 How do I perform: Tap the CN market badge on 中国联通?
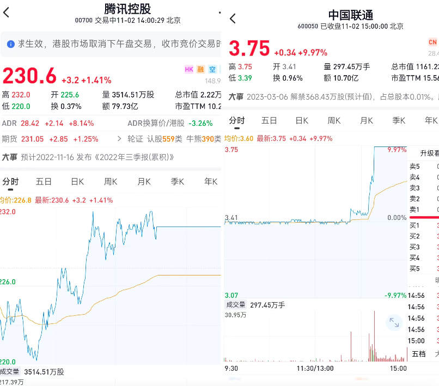pos(432,42)
